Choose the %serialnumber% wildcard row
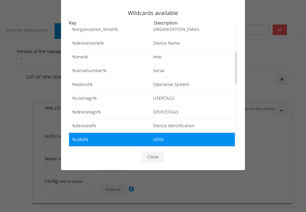 pyautogui.click(x=152, y=71)
